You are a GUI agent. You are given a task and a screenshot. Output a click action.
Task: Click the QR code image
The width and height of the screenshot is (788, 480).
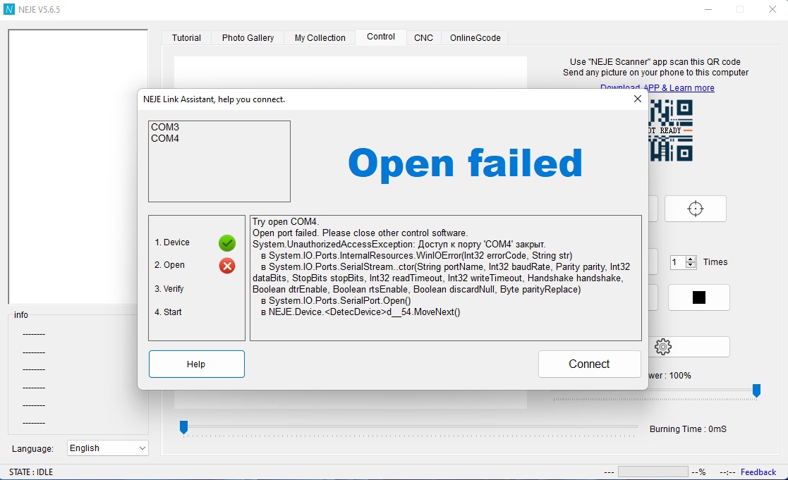coord(670,130)
